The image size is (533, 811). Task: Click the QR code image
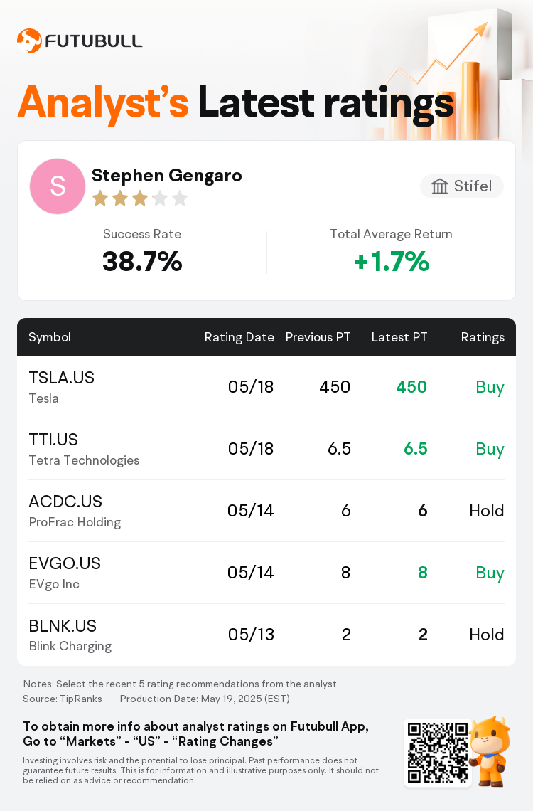coord(438,753)
